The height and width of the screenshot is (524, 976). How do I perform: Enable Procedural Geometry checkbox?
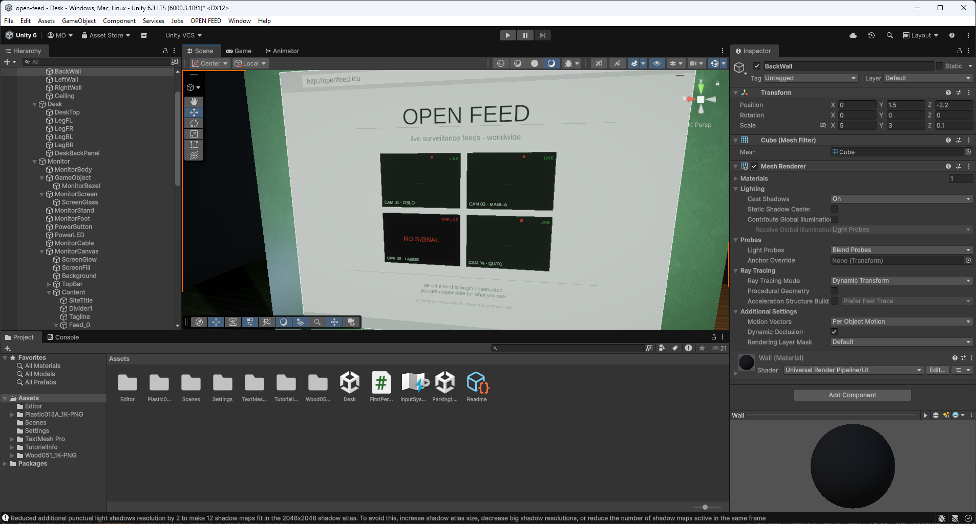834,291
